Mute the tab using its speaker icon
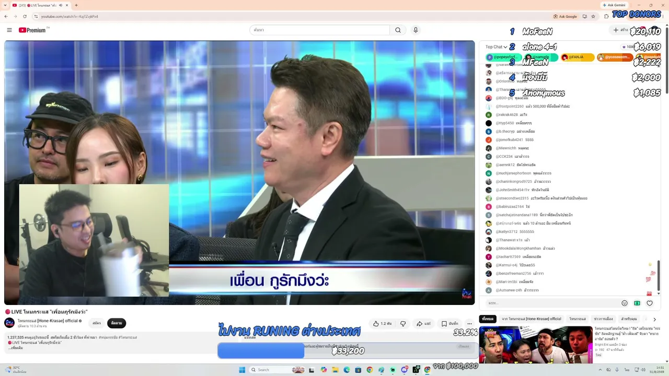The image size is (669, 376). point(61,5)
